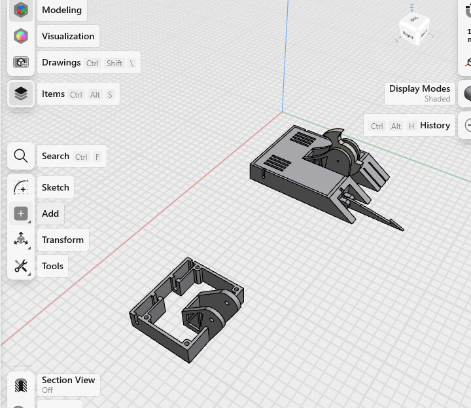
Task: Open History from its label
Action: (x=434, y=125)
